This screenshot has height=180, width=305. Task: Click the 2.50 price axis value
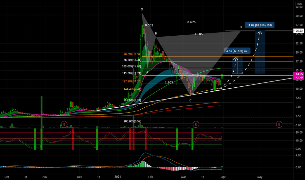(299, 116)
